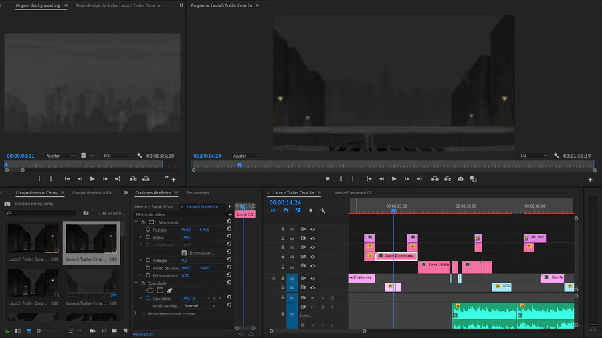
Task: Mark In point in Source monitor
Action: [39, 179]
